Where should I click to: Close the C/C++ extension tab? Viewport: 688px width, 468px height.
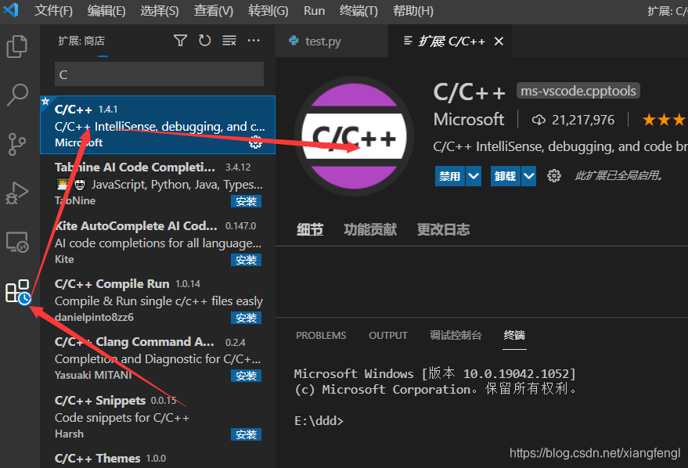click(499, 41)
